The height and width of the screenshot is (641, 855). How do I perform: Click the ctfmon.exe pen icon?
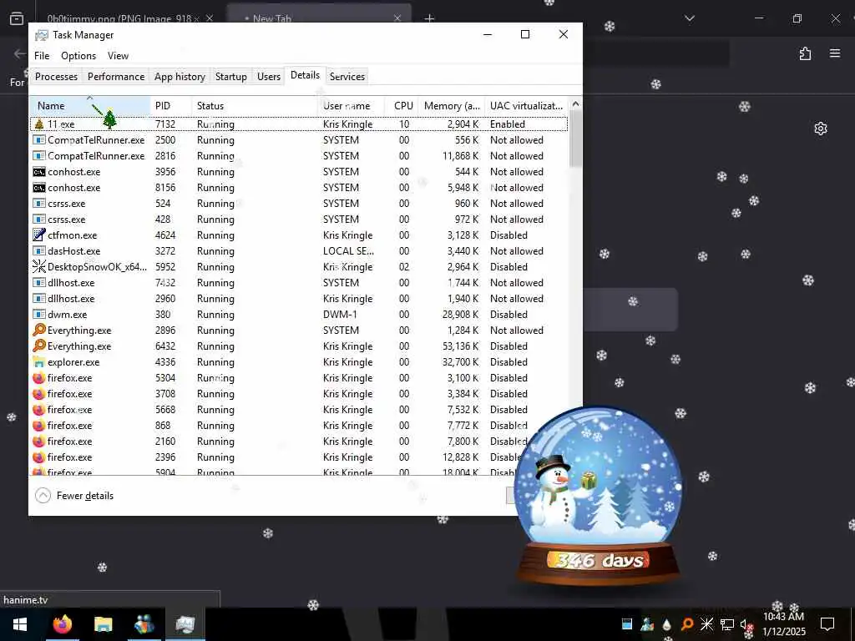click(x=39, y=235)
